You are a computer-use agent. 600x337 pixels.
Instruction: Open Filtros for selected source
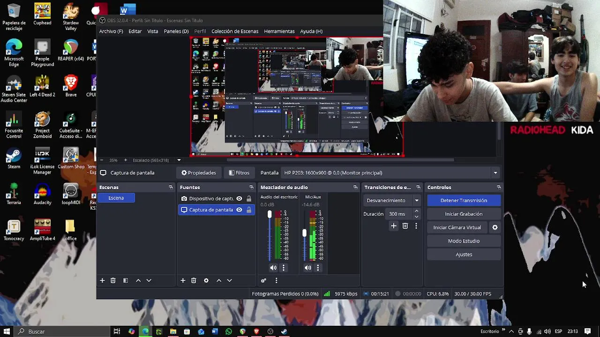(x=239, y=173)
